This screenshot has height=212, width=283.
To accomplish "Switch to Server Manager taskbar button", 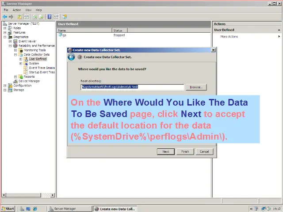I will 69,209.
